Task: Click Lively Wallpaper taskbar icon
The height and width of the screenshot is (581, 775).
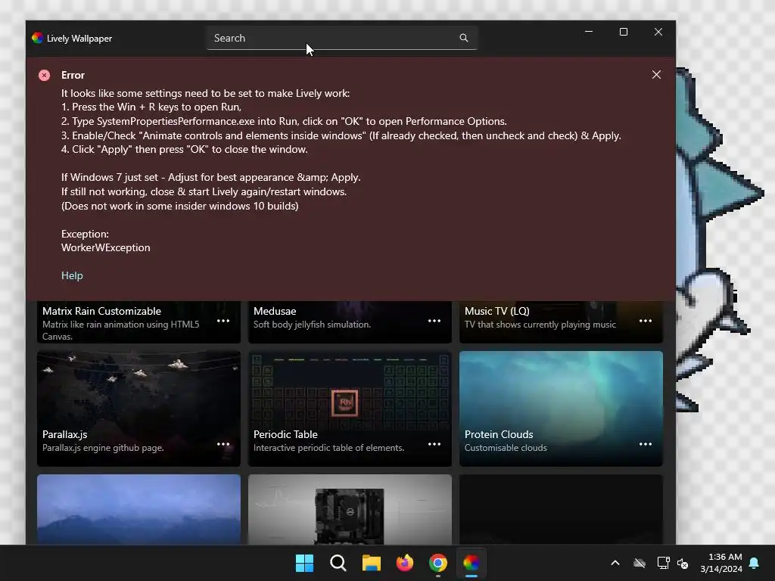Action: click(x=472, y=563)
